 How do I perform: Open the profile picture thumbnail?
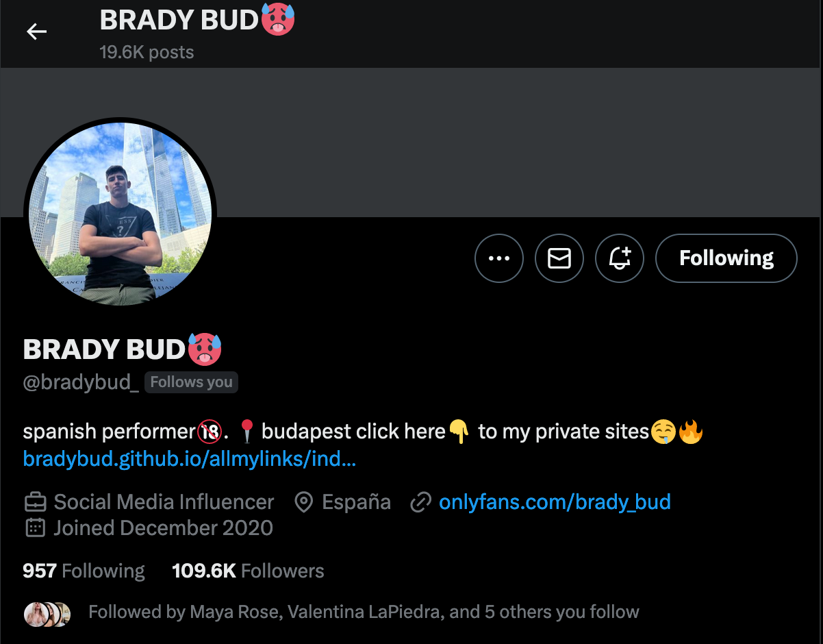[x=121, y=213]
